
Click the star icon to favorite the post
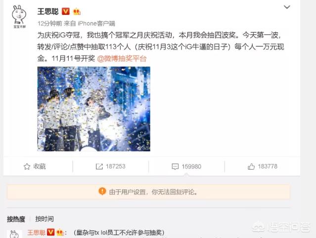[27, 167]
